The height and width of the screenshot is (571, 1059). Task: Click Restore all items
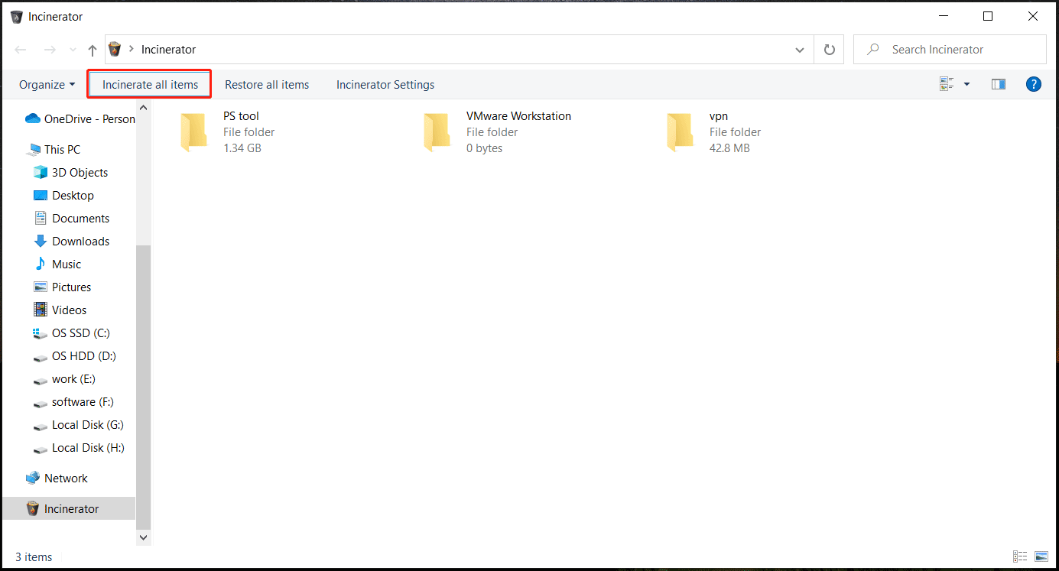pos(267,85)
